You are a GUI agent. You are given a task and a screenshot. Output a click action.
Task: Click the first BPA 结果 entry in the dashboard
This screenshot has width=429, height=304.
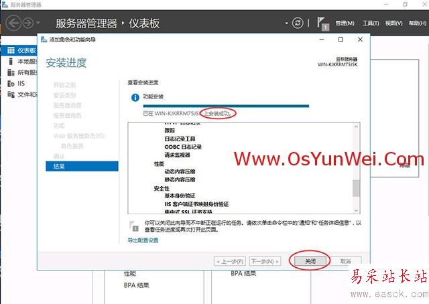(x=136, y=285)
